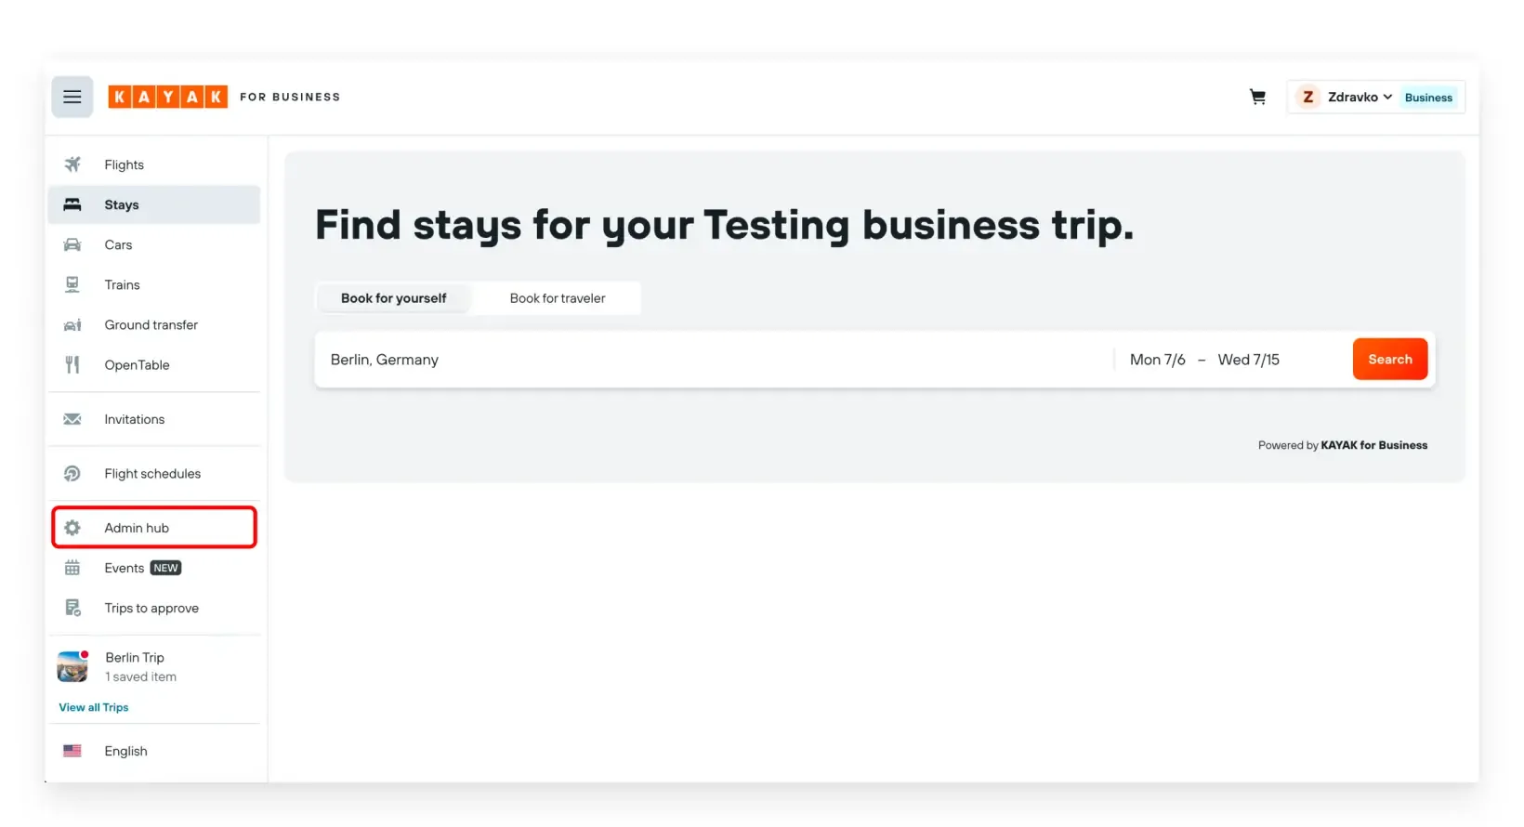Image resolution: width=1524 pixels, height=827 pixels.
Task: Click the Admin hub gear icon
Action: click(x=72, y=528)
